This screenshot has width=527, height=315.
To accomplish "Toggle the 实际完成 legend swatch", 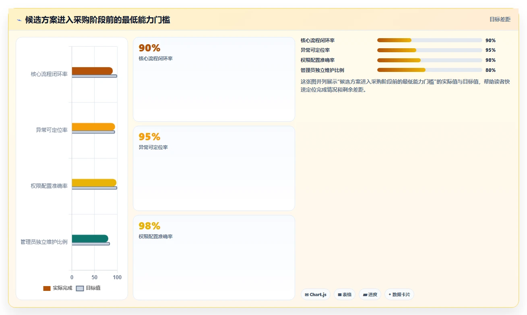I will (47, 288).
